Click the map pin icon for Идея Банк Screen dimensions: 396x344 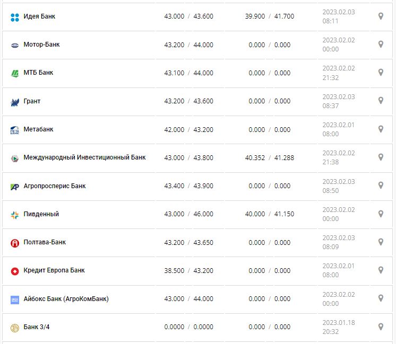381,16
